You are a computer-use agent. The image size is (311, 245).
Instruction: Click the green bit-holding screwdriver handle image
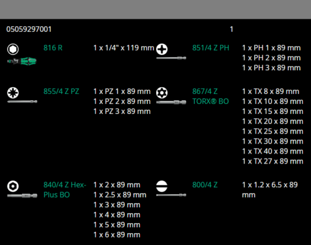(22, 61)
